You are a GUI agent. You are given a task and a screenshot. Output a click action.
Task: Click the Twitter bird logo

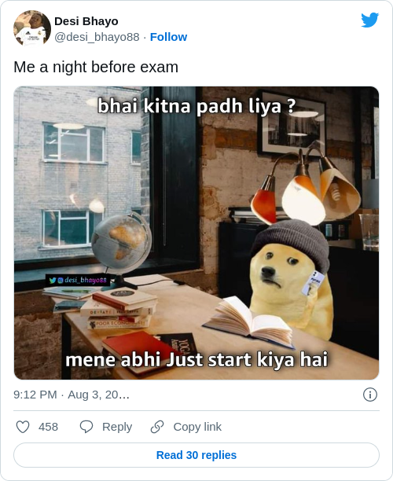click(x=369, y=20)
